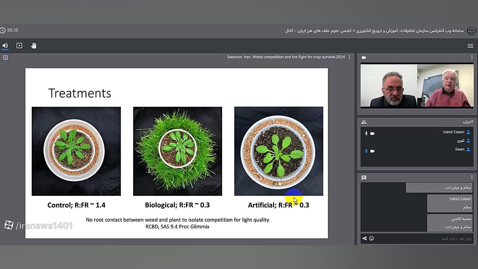Click the user avatar next to تقوی
This screenshot has width=478, height=269.
[468, 141]
